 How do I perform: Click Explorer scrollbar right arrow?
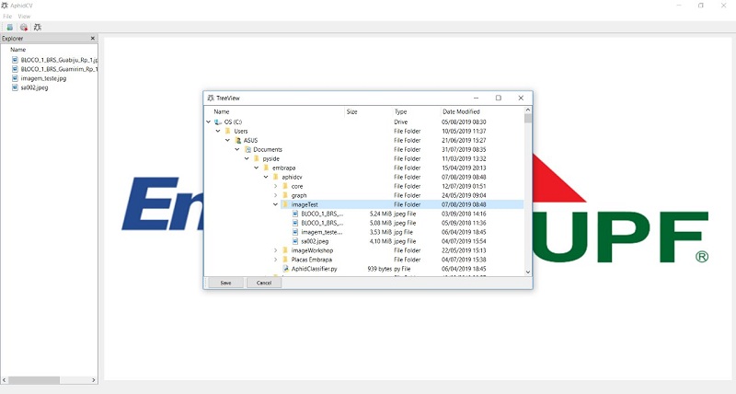click(94, 380)
